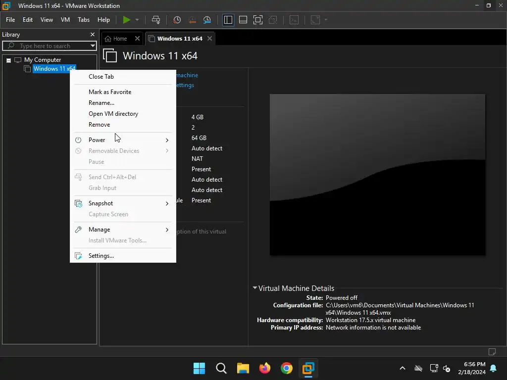Open the stretch options dropdown arrow

[326, 20]
